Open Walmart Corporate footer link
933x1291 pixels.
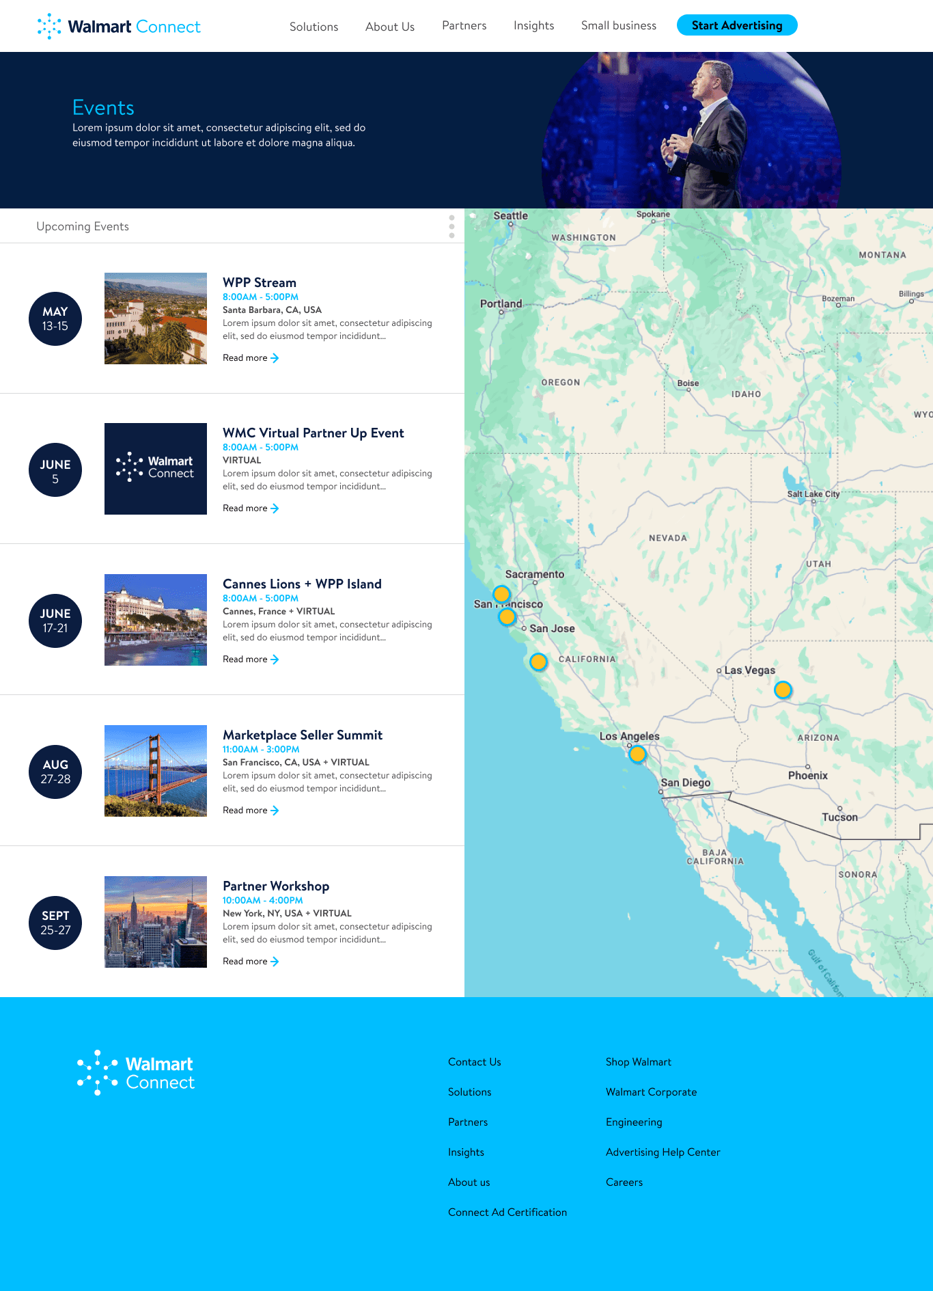click(x=652, y=1092)
